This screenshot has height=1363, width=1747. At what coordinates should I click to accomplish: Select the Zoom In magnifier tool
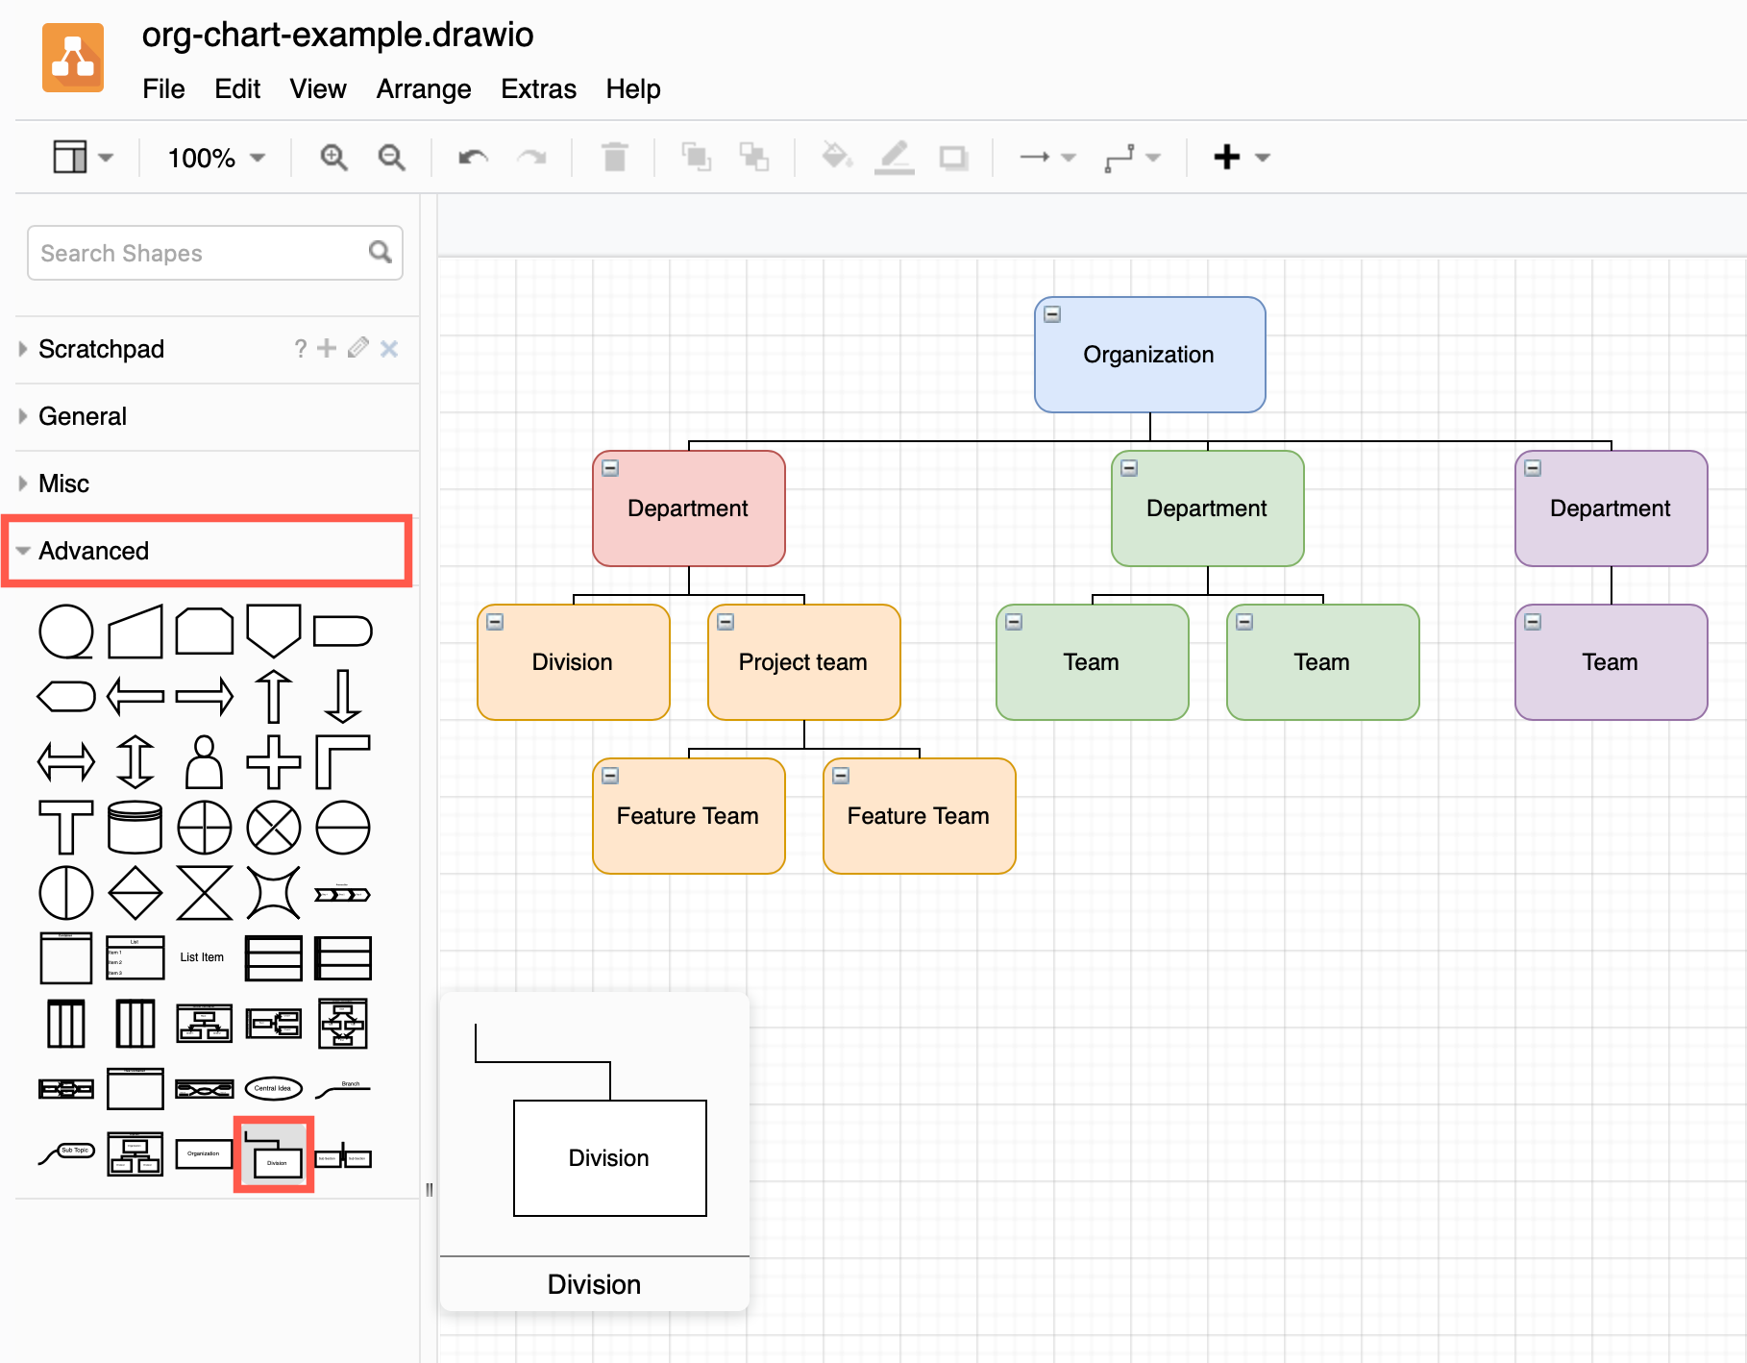point(333,157)
